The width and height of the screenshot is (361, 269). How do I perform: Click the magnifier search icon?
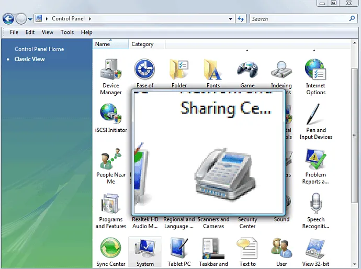click(x=352, y=19)
